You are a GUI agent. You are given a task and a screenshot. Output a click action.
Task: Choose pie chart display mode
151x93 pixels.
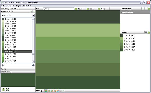(x=58, y=91)
